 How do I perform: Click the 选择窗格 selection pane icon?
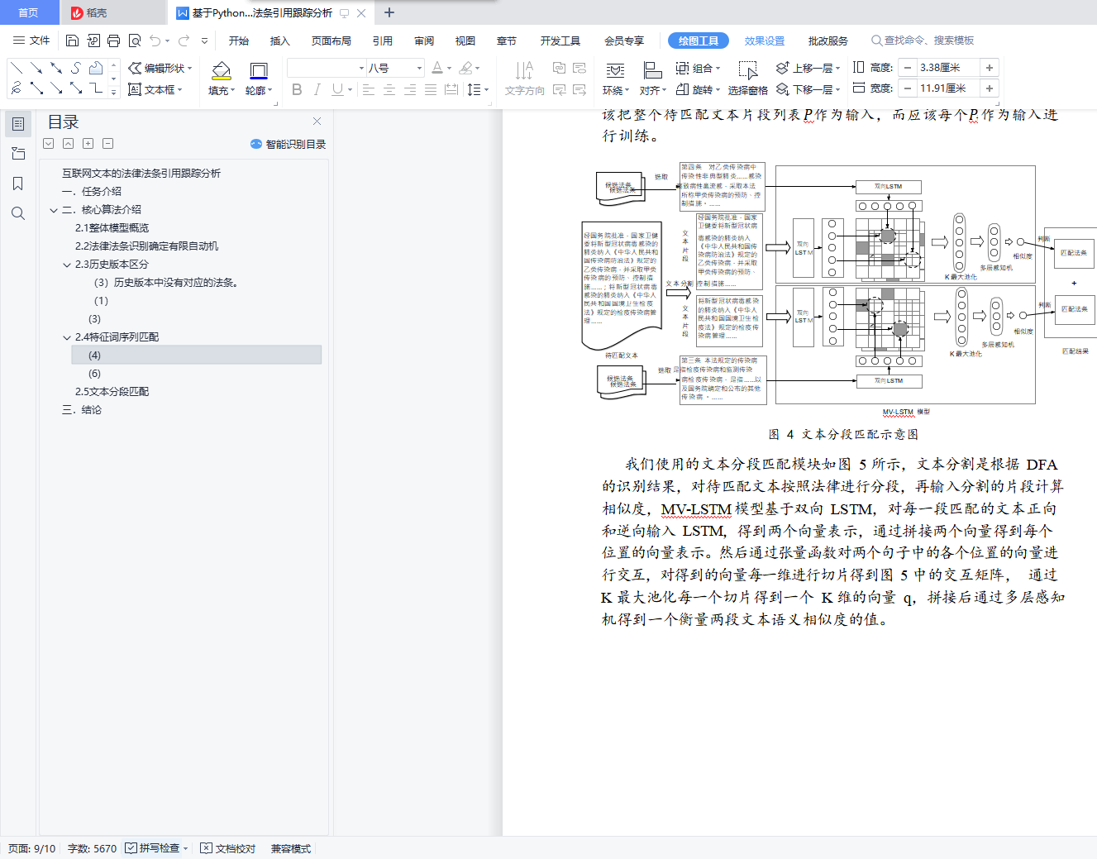[747, 70]
